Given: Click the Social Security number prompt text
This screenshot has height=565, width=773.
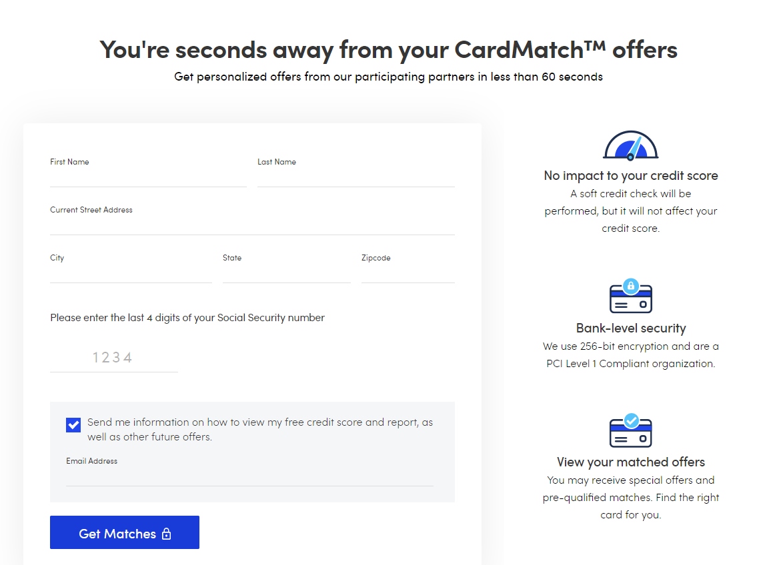Looking at the screenshot, I should click(x=187, y=318).
